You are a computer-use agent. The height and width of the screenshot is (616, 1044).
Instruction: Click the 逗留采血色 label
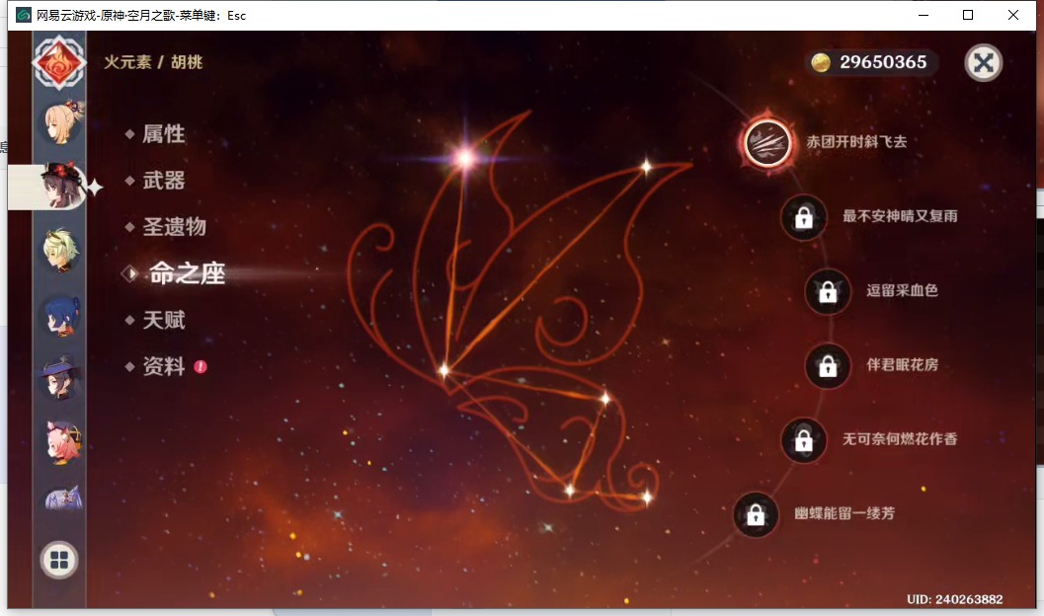pyautogui.click(x=902, y=290)
